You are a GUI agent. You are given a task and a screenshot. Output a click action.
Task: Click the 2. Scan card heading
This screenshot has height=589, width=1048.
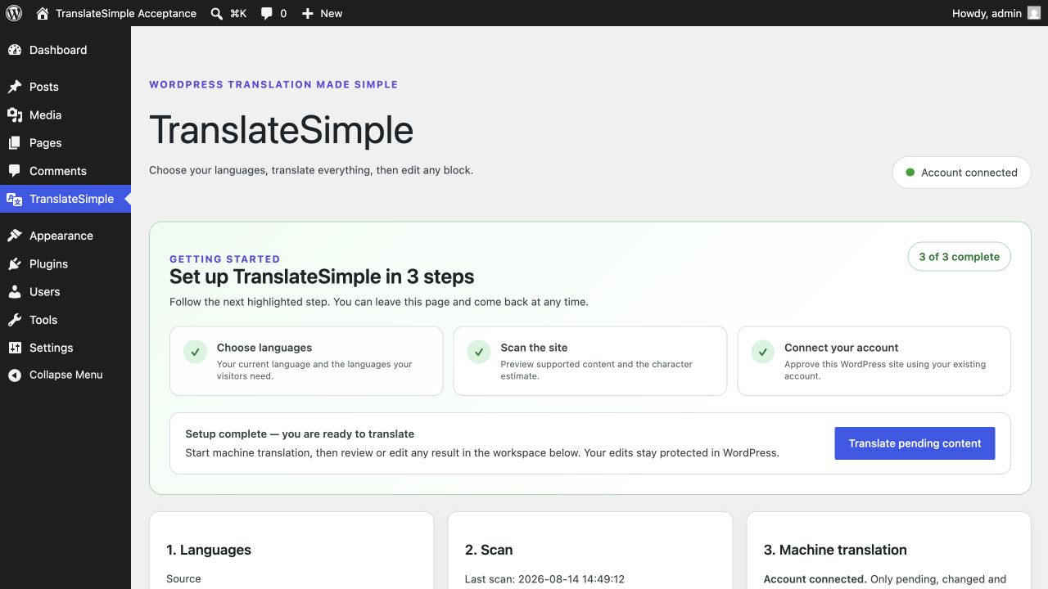point(489,550)
